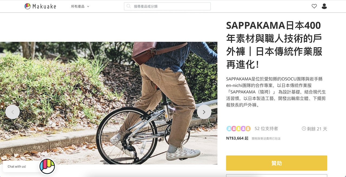Click the 剩餘 21 天 text

click(317, 129)
